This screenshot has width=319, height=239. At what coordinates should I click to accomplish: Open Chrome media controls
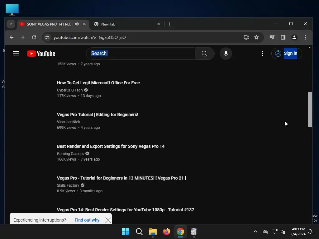tap(272, 37)
